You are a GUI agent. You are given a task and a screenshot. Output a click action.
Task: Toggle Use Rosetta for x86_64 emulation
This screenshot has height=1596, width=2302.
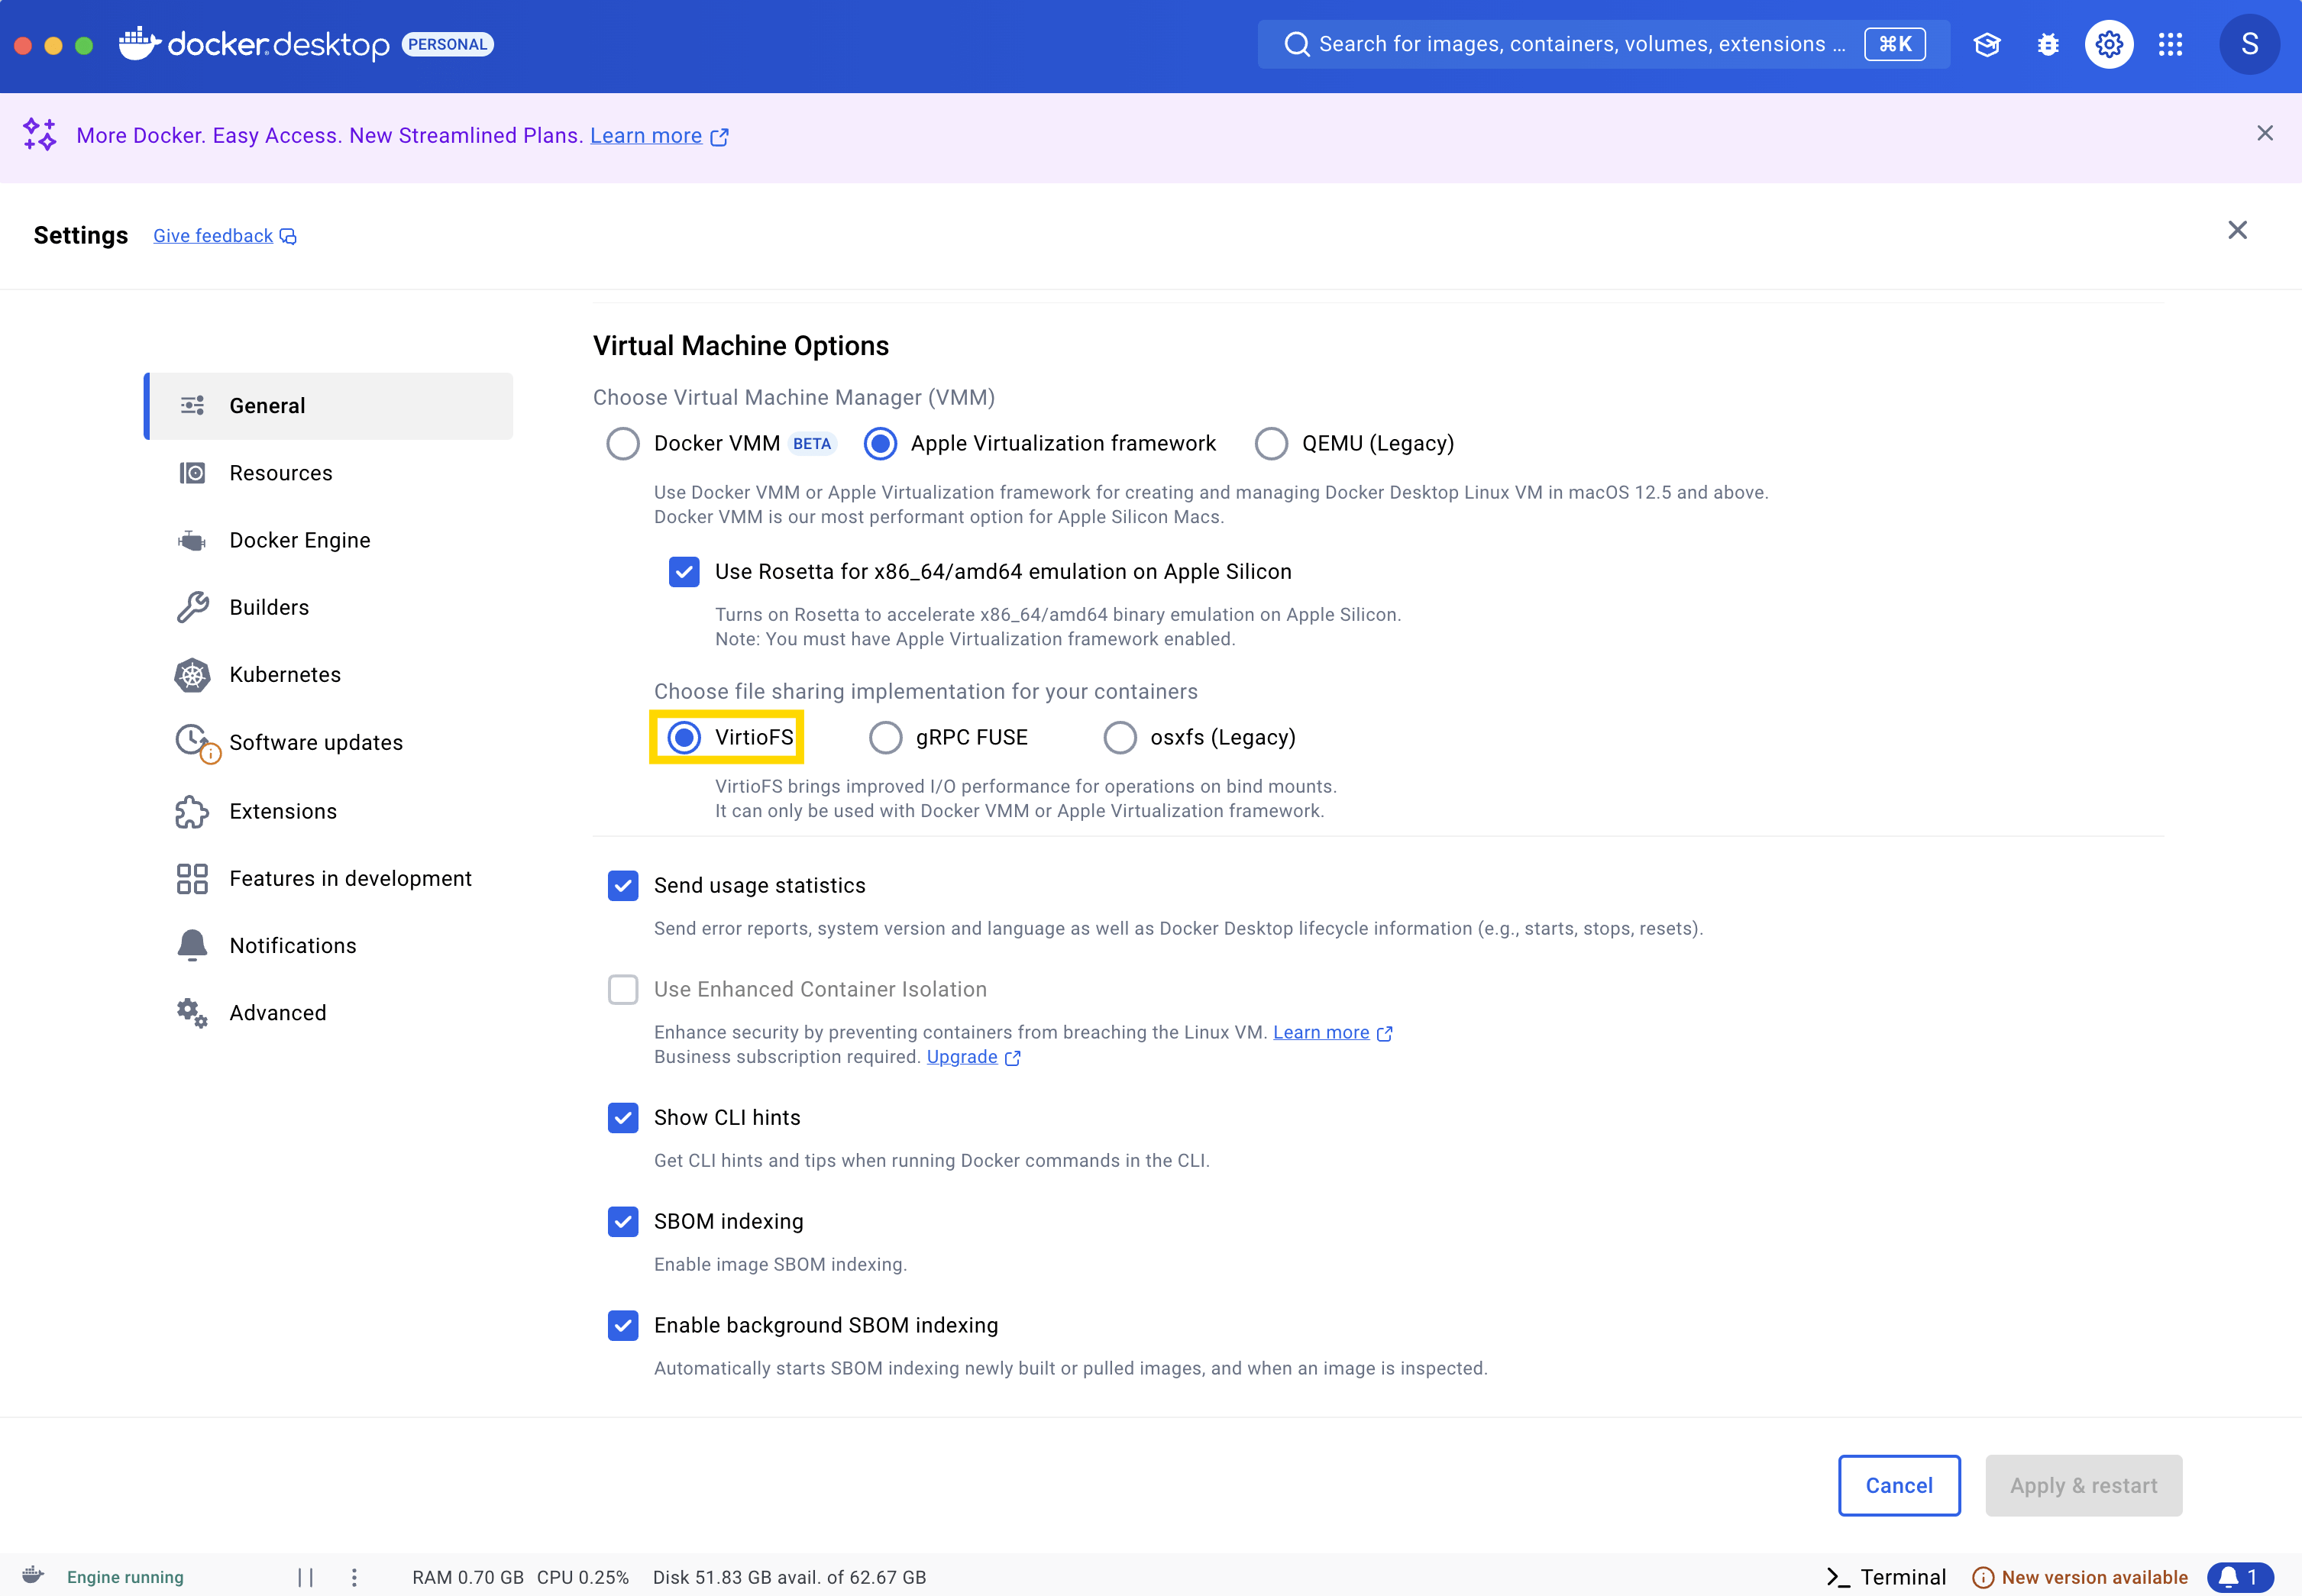tap(682, 572)
